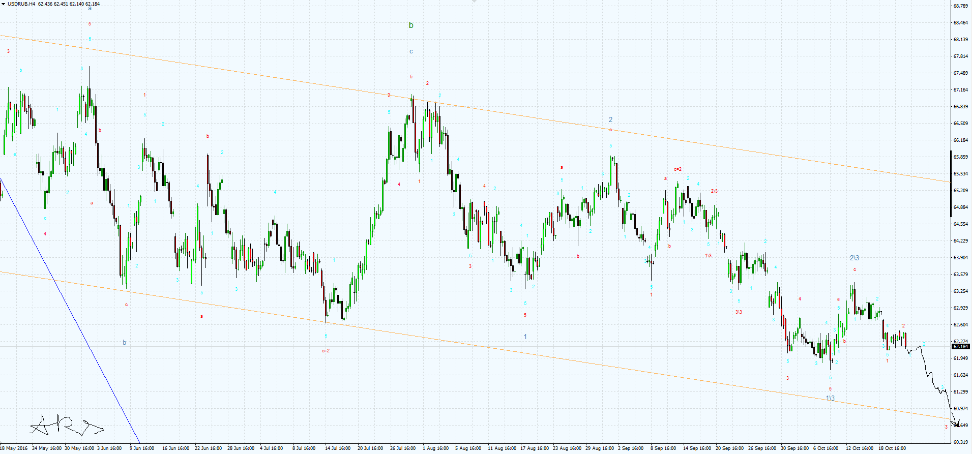Click the 1 Aug 16:00 date label
Image resolution: width=972 pixels, height=454 pixels.
click(x=435, y=448)
